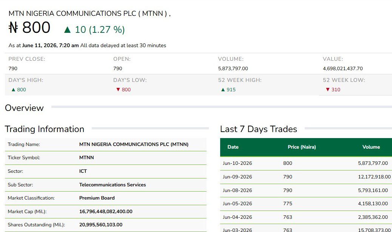The width and height of the screenshot is (392, 232).
Task: Click the Trading Name value in the table
Action: 134,144
